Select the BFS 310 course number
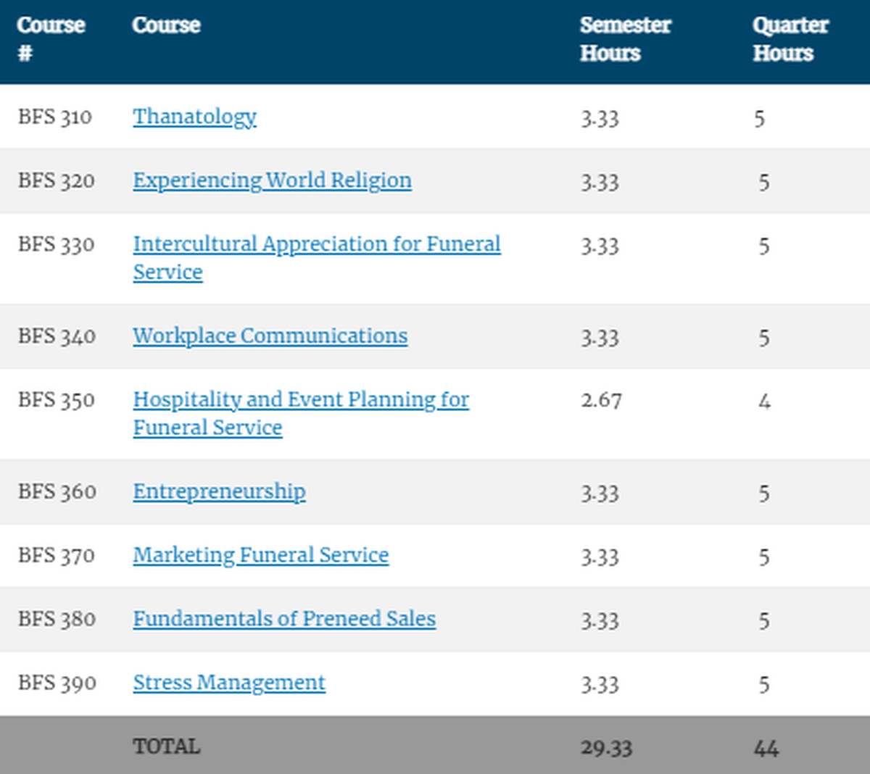This screenshot has height=774, width=870. (55, 117)
